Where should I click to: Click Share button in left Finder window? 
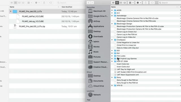[44, 3]
